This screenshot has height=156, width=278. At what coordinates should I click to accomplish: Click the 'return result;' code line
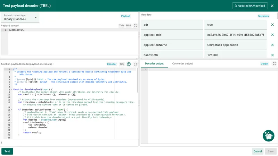[32, 132]
